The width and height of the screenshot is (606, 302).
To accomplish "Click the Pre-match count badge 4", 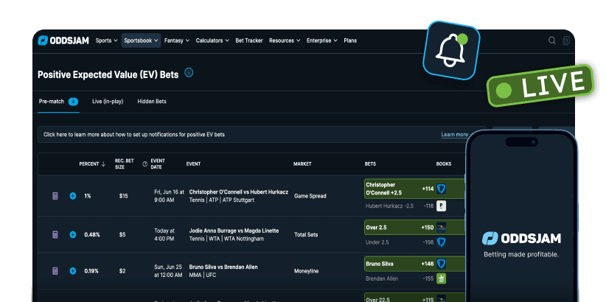I will click(73, 102).
